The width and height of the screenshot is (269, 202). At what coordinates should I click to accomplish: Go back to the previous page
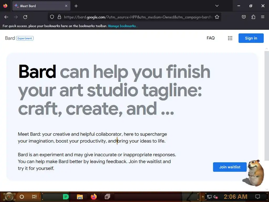click(6, 17)
